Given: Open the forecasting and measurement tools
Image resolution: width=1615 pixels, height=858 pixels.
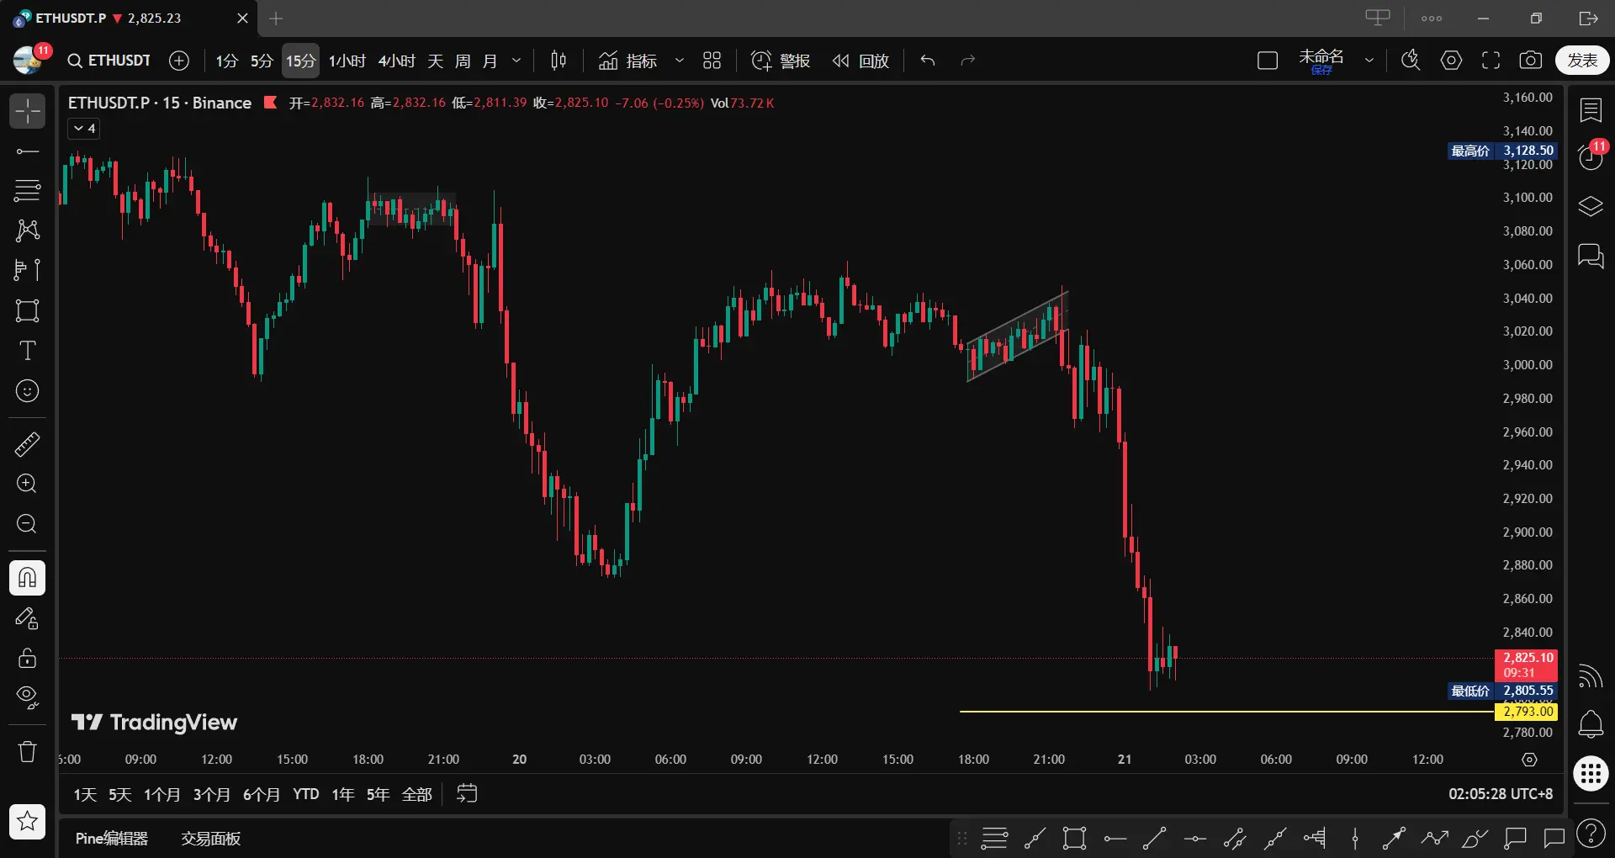Looking at the screenshot, I should (x=27, y=269).
